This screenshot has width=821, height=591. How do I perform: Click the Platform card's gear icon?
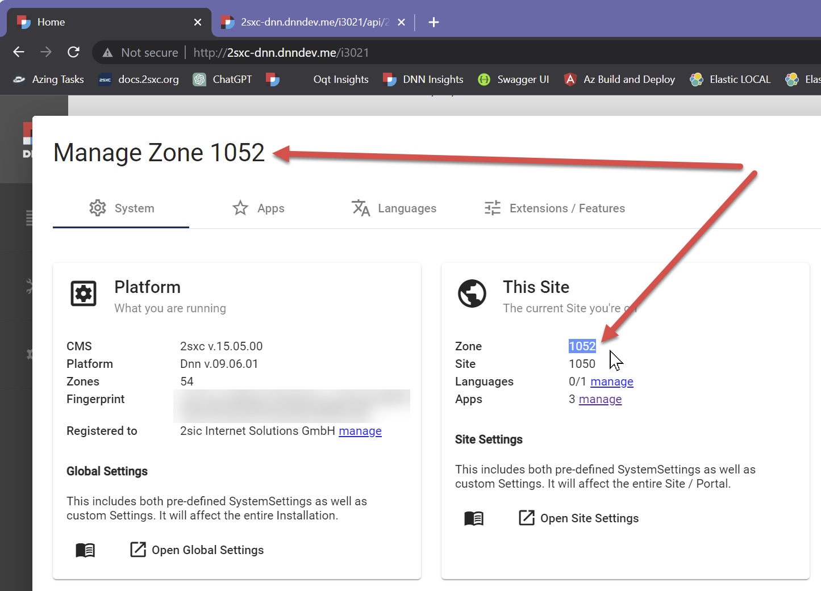tap(83, 294)
